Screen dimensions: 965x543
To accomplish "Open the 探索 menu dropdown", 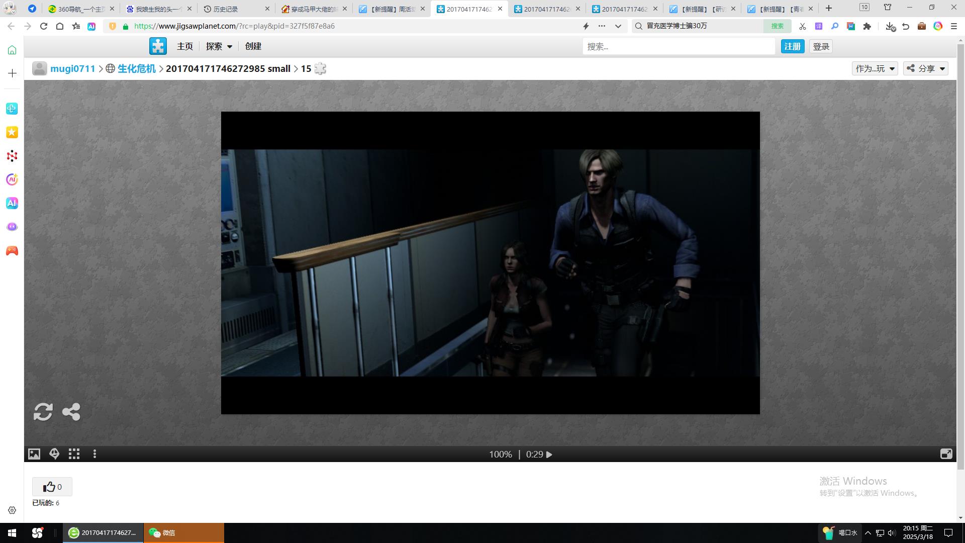I will tap(219, 46).
